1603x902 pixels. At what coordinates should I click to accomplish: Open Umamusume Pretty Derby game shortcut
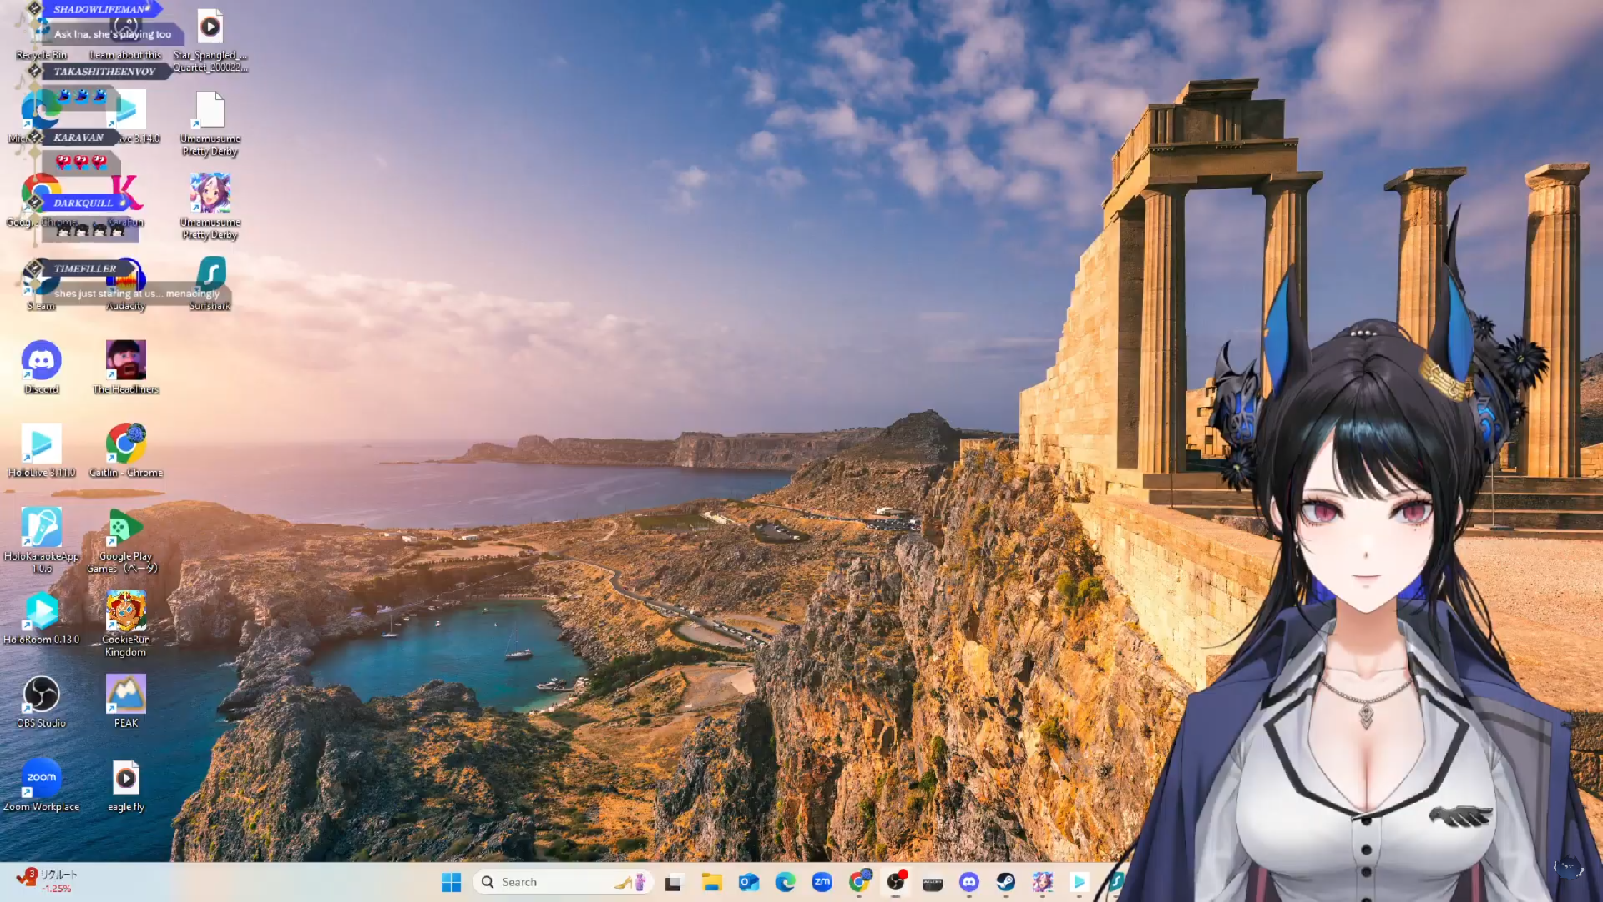coord(210,194)
